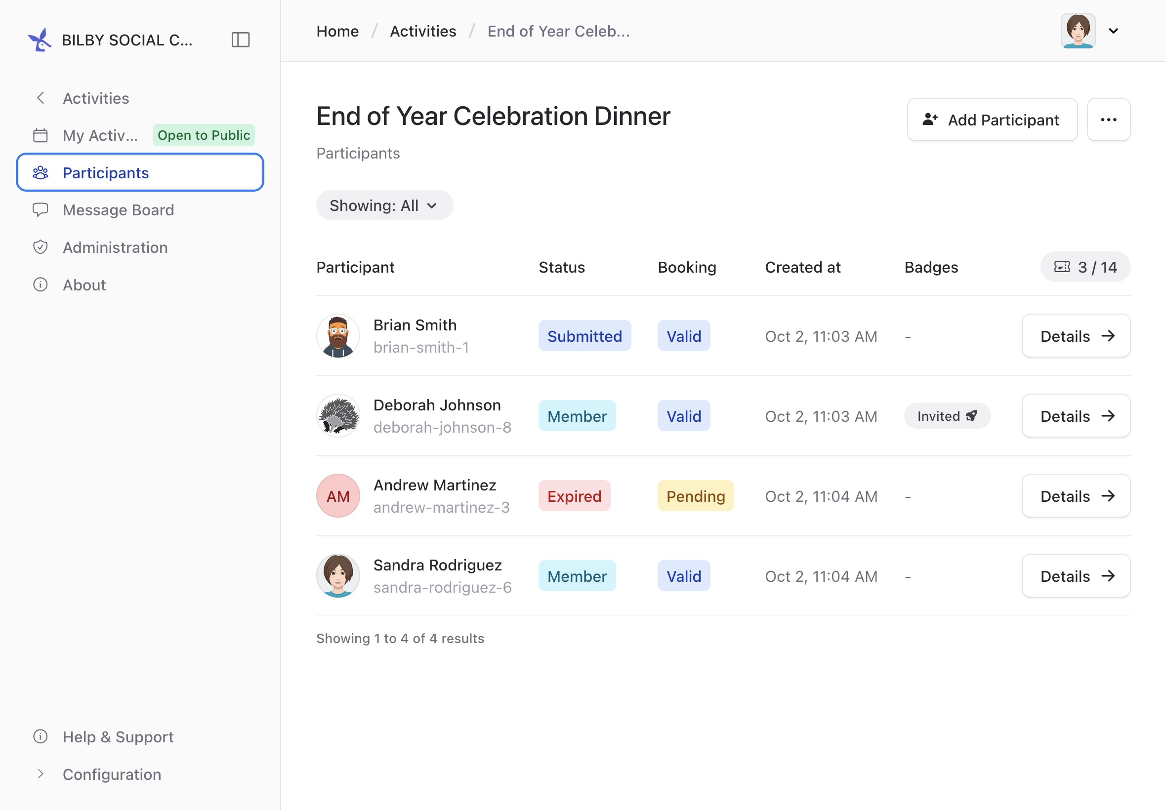This screenshot has width=1166, height=810.
Task: Click the Created at column header
Action: click(802, 267)
